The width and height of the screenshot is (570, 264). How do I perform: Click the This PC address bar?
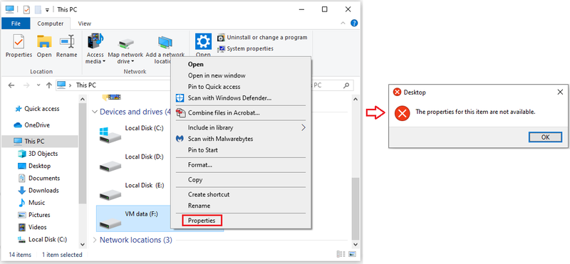tap(113, 85)
